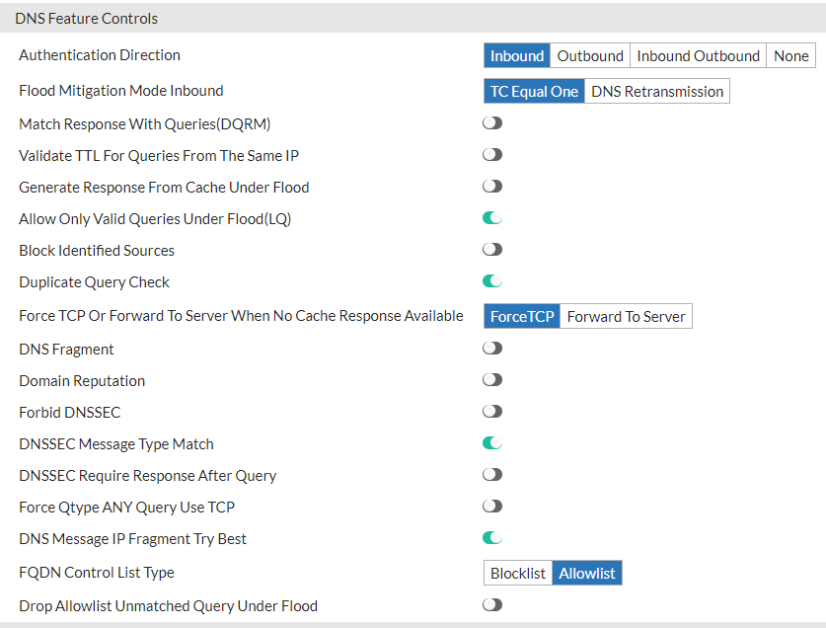Disable Duplicate Query Check
Screen dimensions: 826x628
(491, 280)
